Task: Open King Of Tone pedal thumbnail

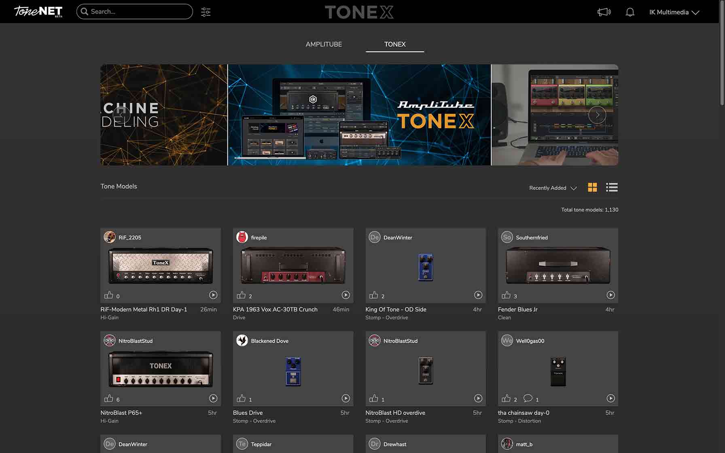Action: pos(426,267)
